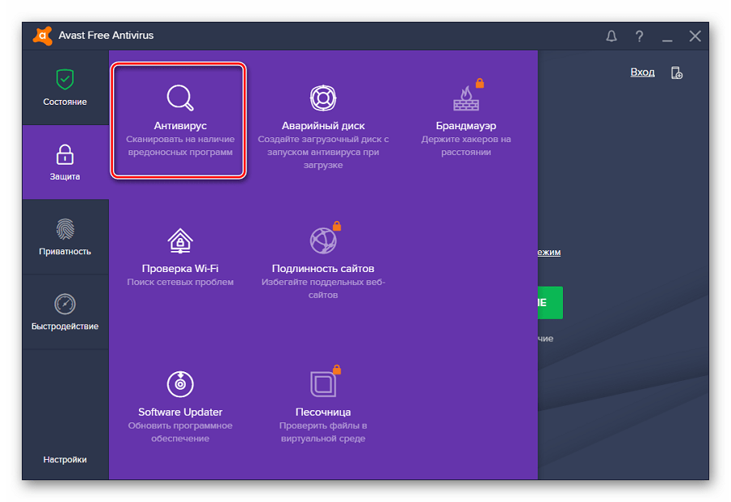Click the Брандмауэр title text

coord(465,126)
